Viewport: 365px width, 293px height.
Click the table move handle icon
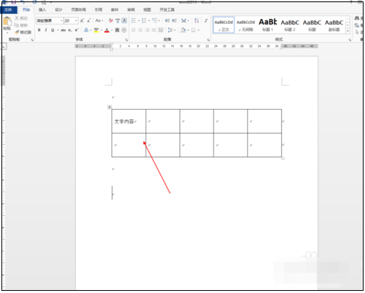tap(109, 107)
